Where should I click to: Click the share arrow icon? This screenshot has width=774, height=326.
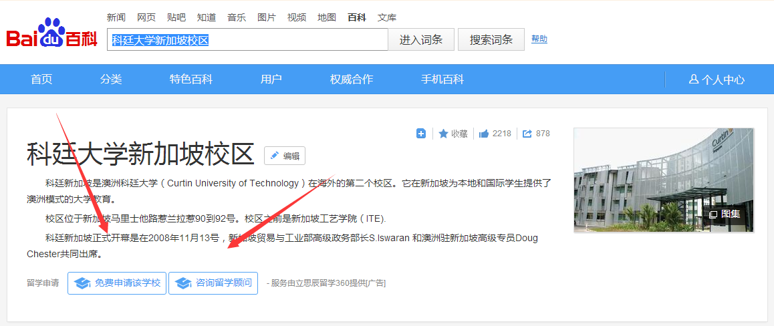point(527,133)
